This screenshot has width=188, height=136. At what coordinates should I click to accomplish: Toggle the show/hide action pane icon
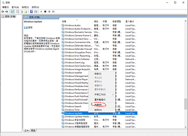click(x=35, y=12)
